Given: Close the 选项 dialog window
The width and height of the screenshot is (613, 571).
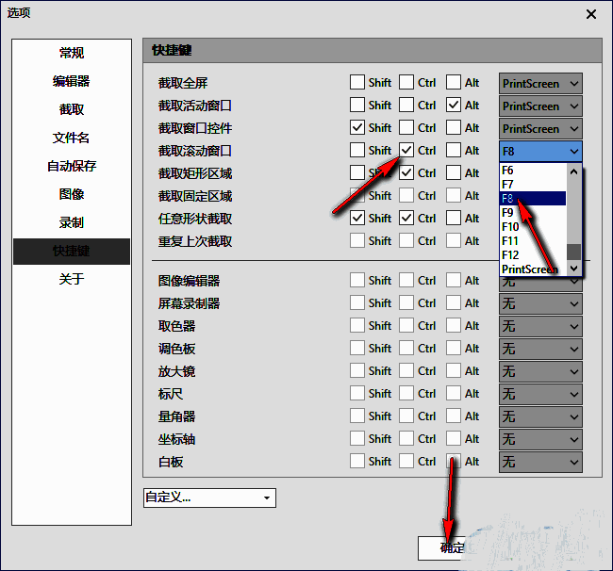Looking at the screenshot, I should pyautogui.click(x=591, y=14).
